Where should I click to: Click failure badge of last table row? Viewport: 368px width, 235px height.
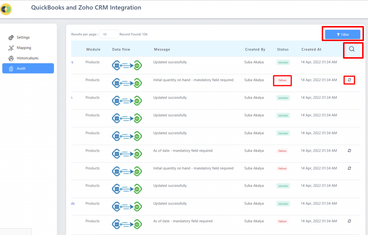click(282, 221)
